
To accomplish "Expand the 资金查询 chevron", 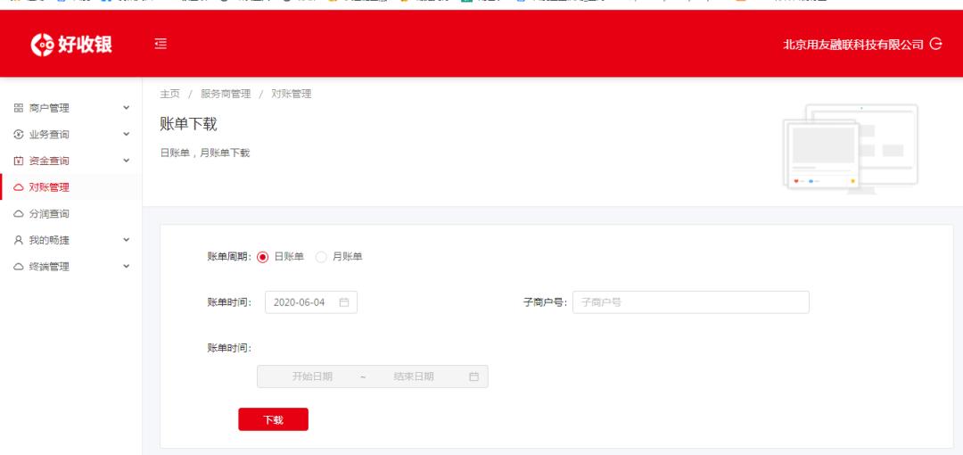I will (x=127, y=161).
